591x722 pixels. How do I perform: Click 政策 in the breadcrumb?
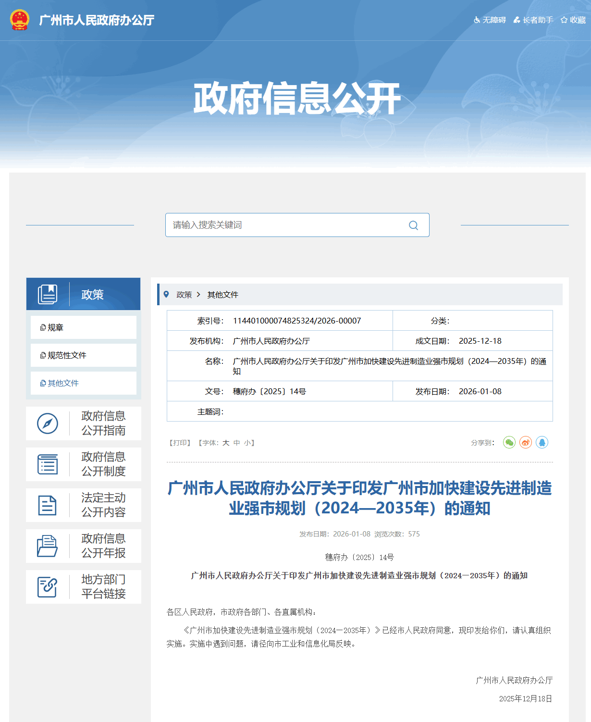184,295
